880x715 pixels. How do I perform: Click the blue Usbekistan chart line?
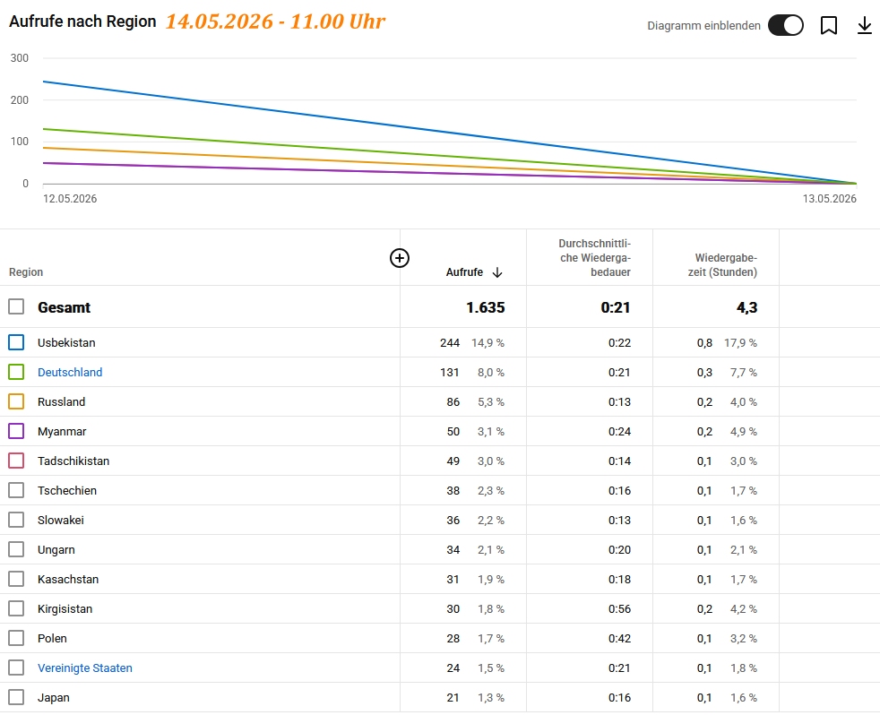coord(449,133)
